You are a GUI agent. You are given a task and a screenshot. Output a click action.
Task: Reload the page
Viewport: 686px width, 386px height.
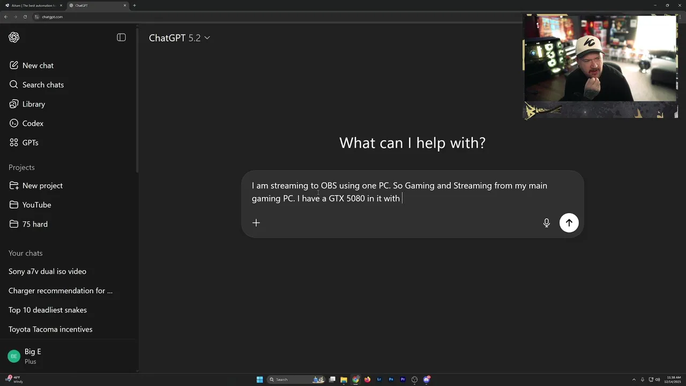click(25, 17)
